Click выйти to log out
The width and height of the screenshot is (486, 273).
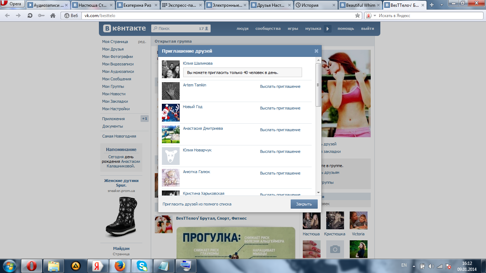pos(368,28)
